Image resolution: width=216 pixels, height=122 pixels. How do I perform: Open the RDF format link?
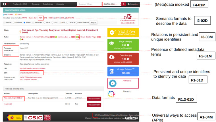(x=41, y=18)
